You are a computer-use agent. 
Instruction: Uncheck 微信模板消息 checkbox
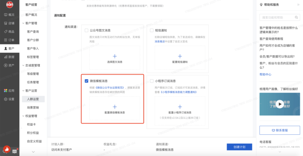point(86,81)
